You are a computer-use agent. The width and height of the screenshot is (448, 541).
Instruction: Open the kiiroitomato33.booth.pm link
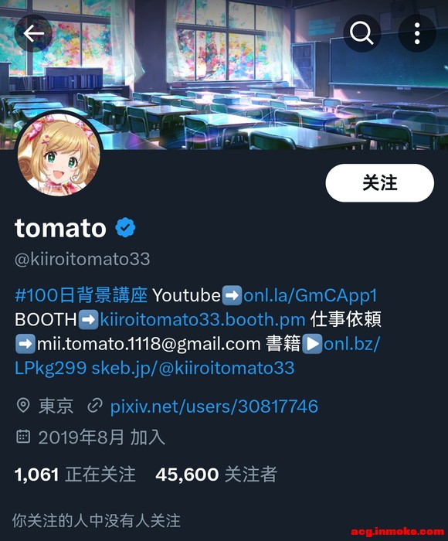click(202, 319)
